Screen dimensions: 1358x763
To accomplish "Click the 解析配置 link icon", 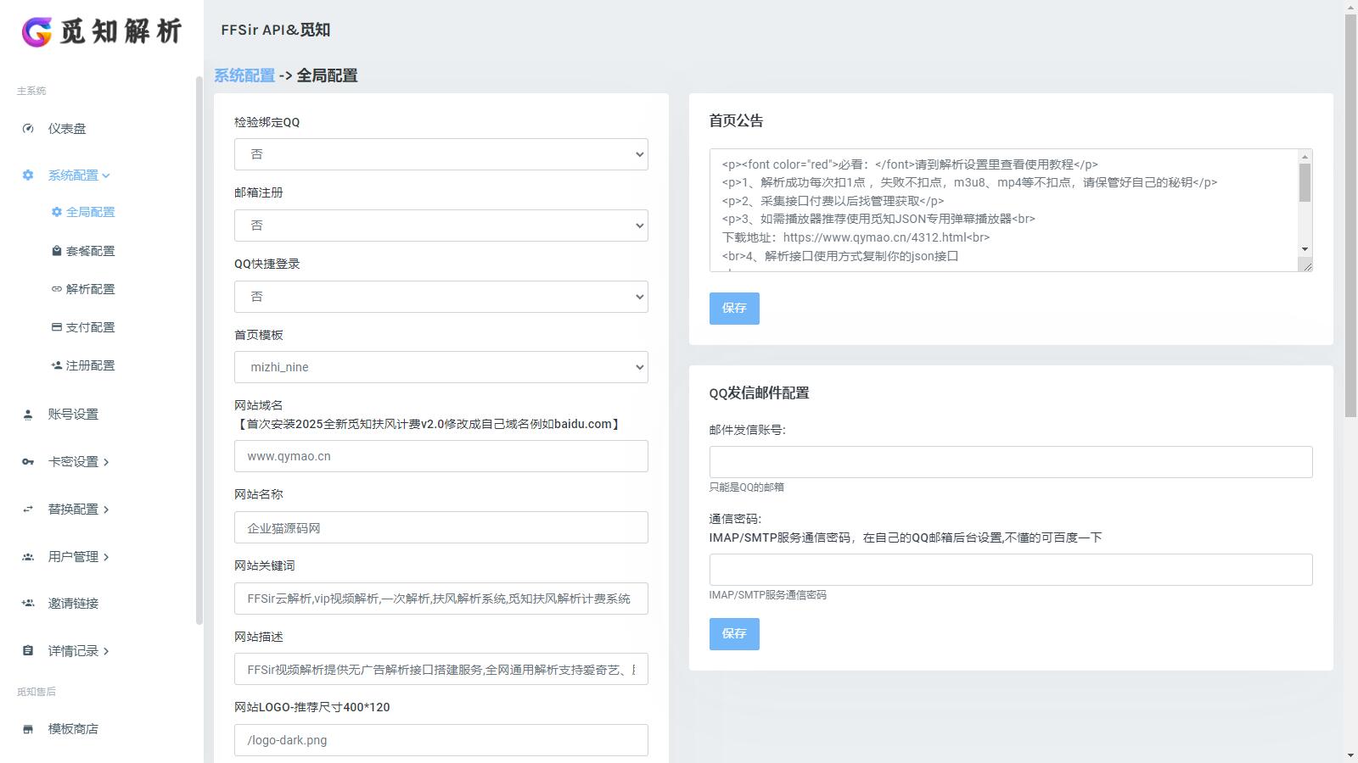I will click(x=55, y=288).
